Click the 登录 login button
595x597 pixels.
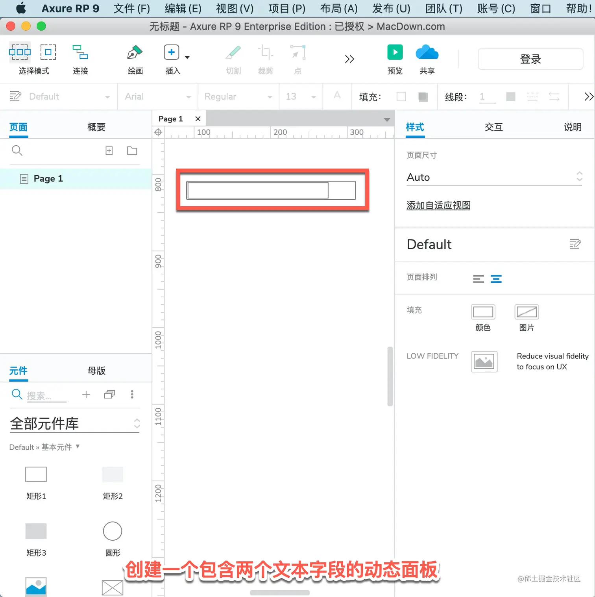coord(530,59)
